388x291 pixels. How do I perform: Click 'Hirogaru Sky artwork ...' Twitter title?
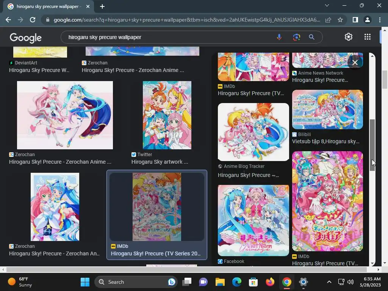click(x=160, y=162)
